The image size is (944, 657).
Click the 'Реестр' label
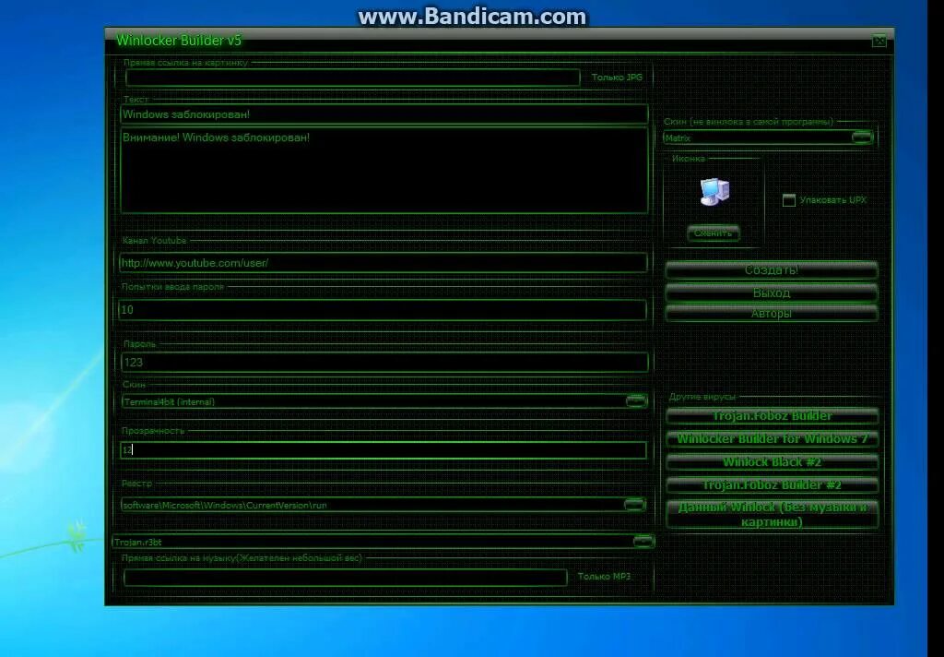tap(136, 484)
